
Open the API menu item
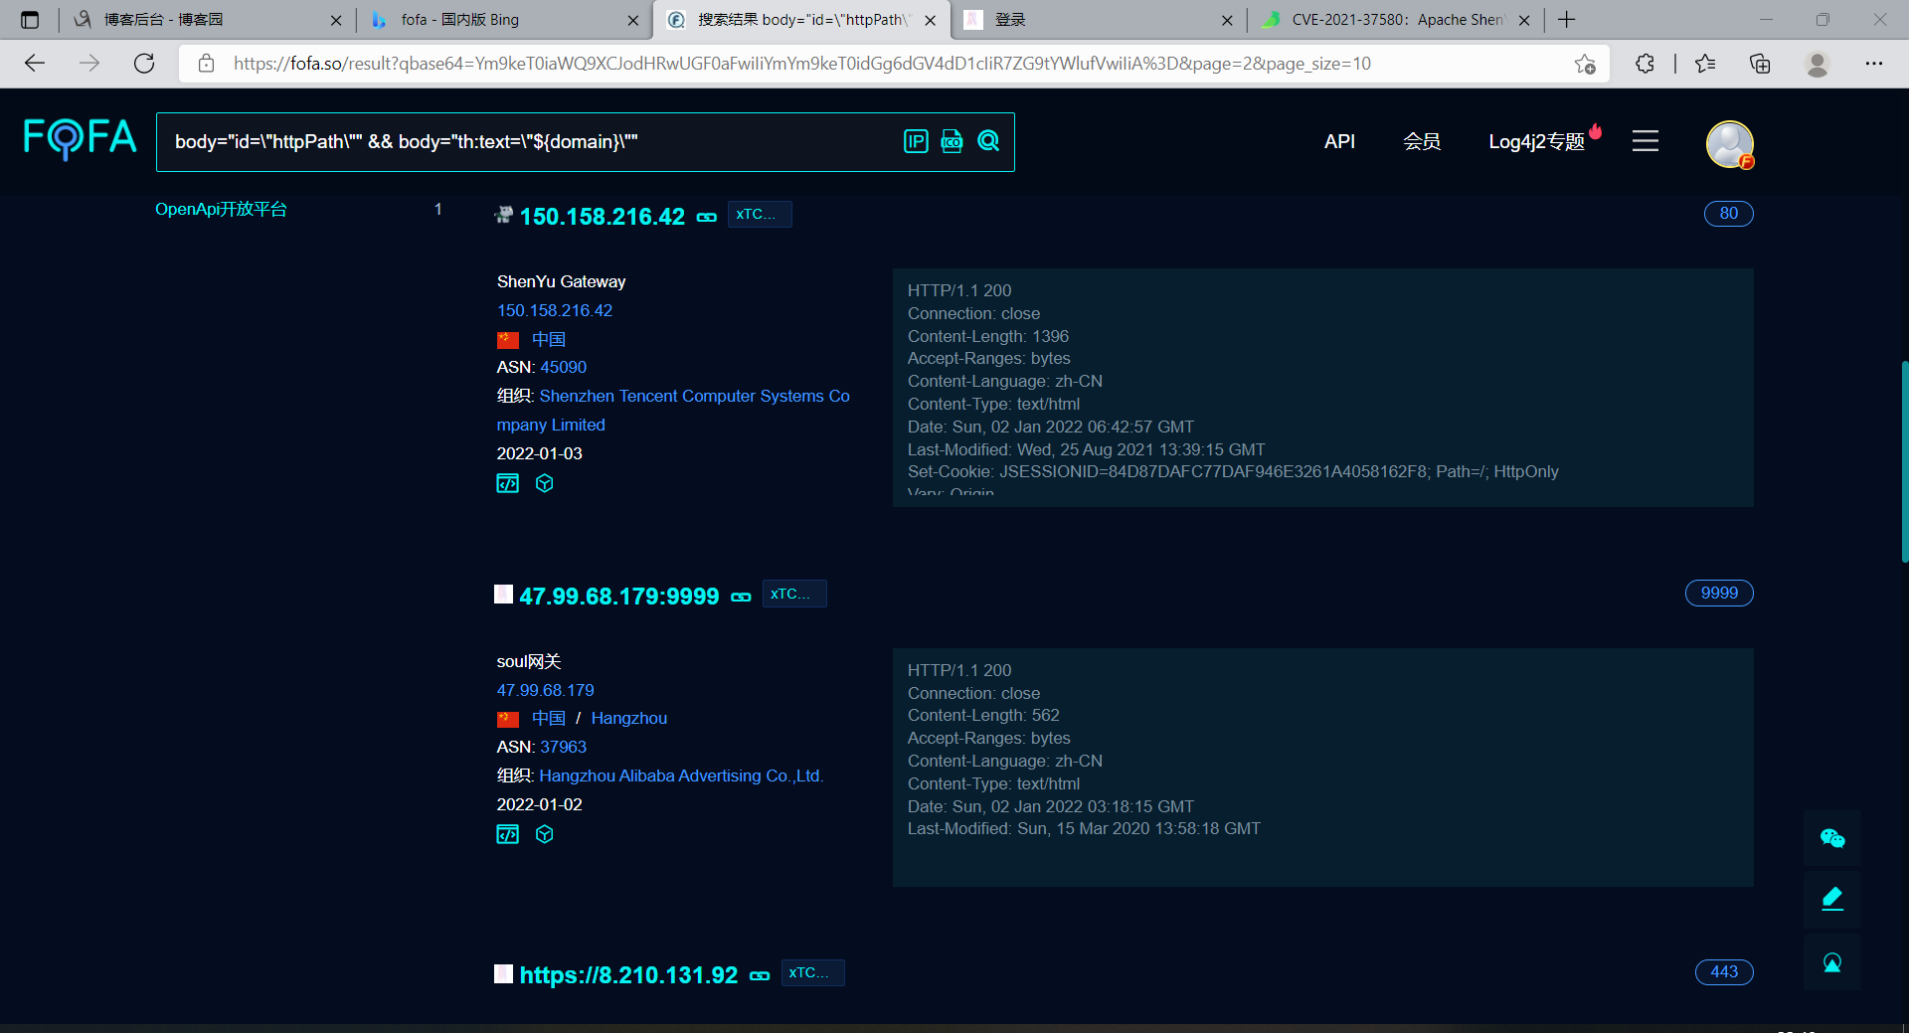coord(1339,141)
